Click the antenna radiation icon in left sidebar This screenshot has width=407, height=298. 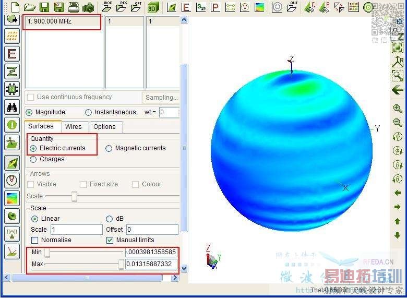pos(12,234)
